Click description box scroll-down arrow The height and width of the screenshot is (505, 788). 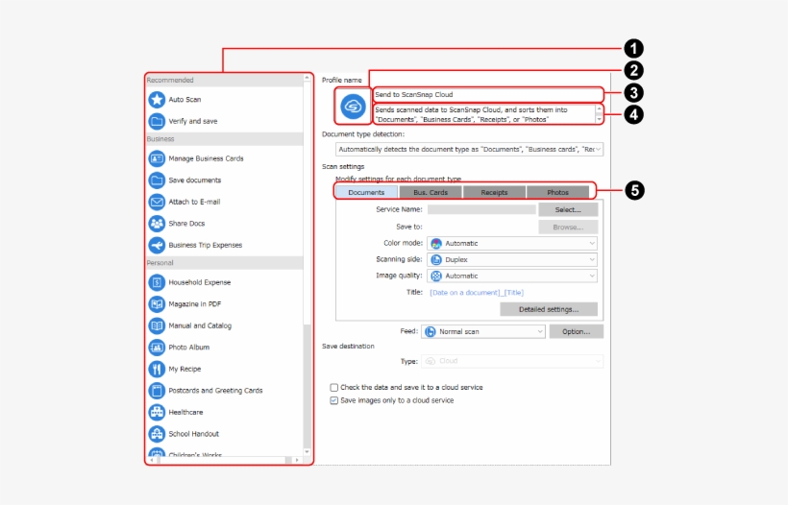pos(599,119)
